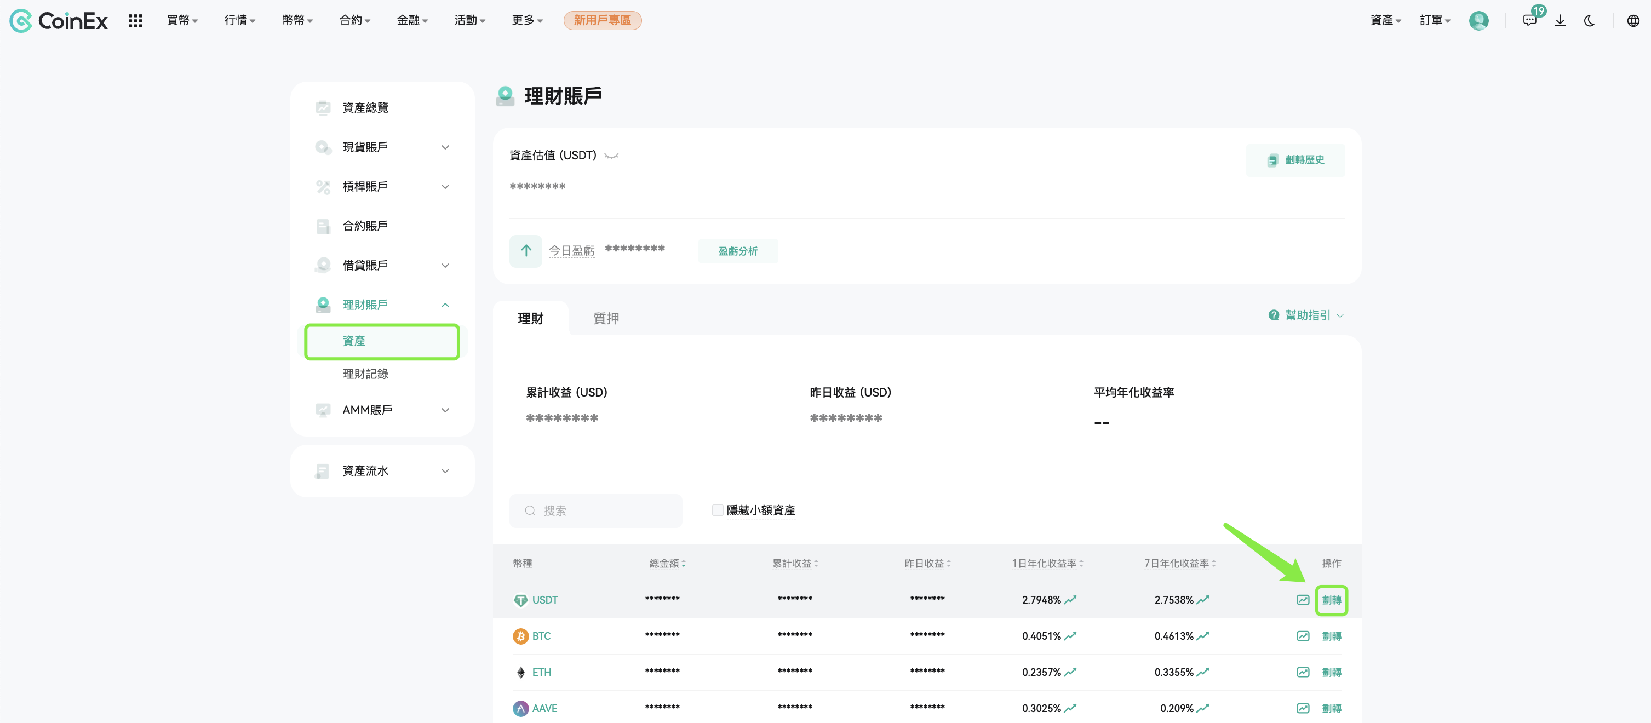The width and height of the screenshot is (1651, 723).
Task: Focus the 搜索 search field
Action: click(x=595, y=511)
